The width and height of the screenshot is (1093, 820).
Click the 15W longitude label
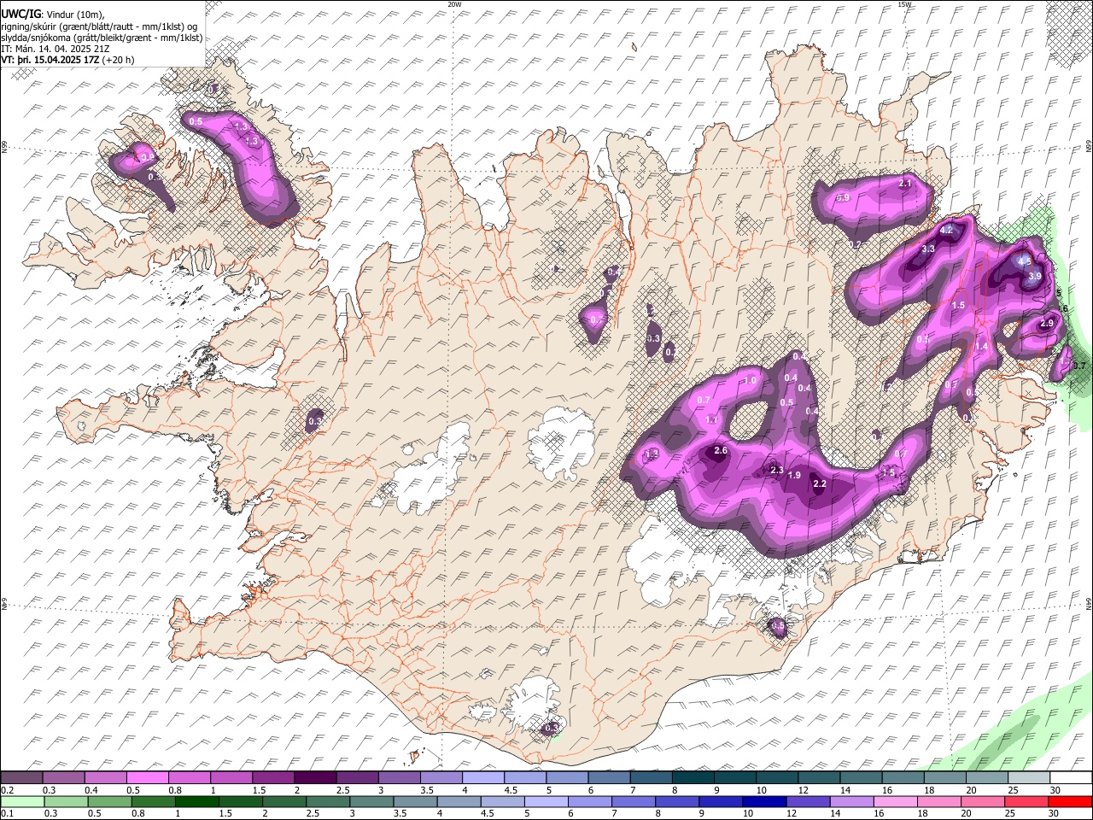(x=904, y=4)
